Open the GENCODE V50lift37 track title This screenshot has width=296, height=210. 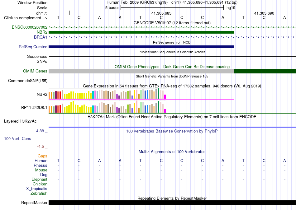172,23
